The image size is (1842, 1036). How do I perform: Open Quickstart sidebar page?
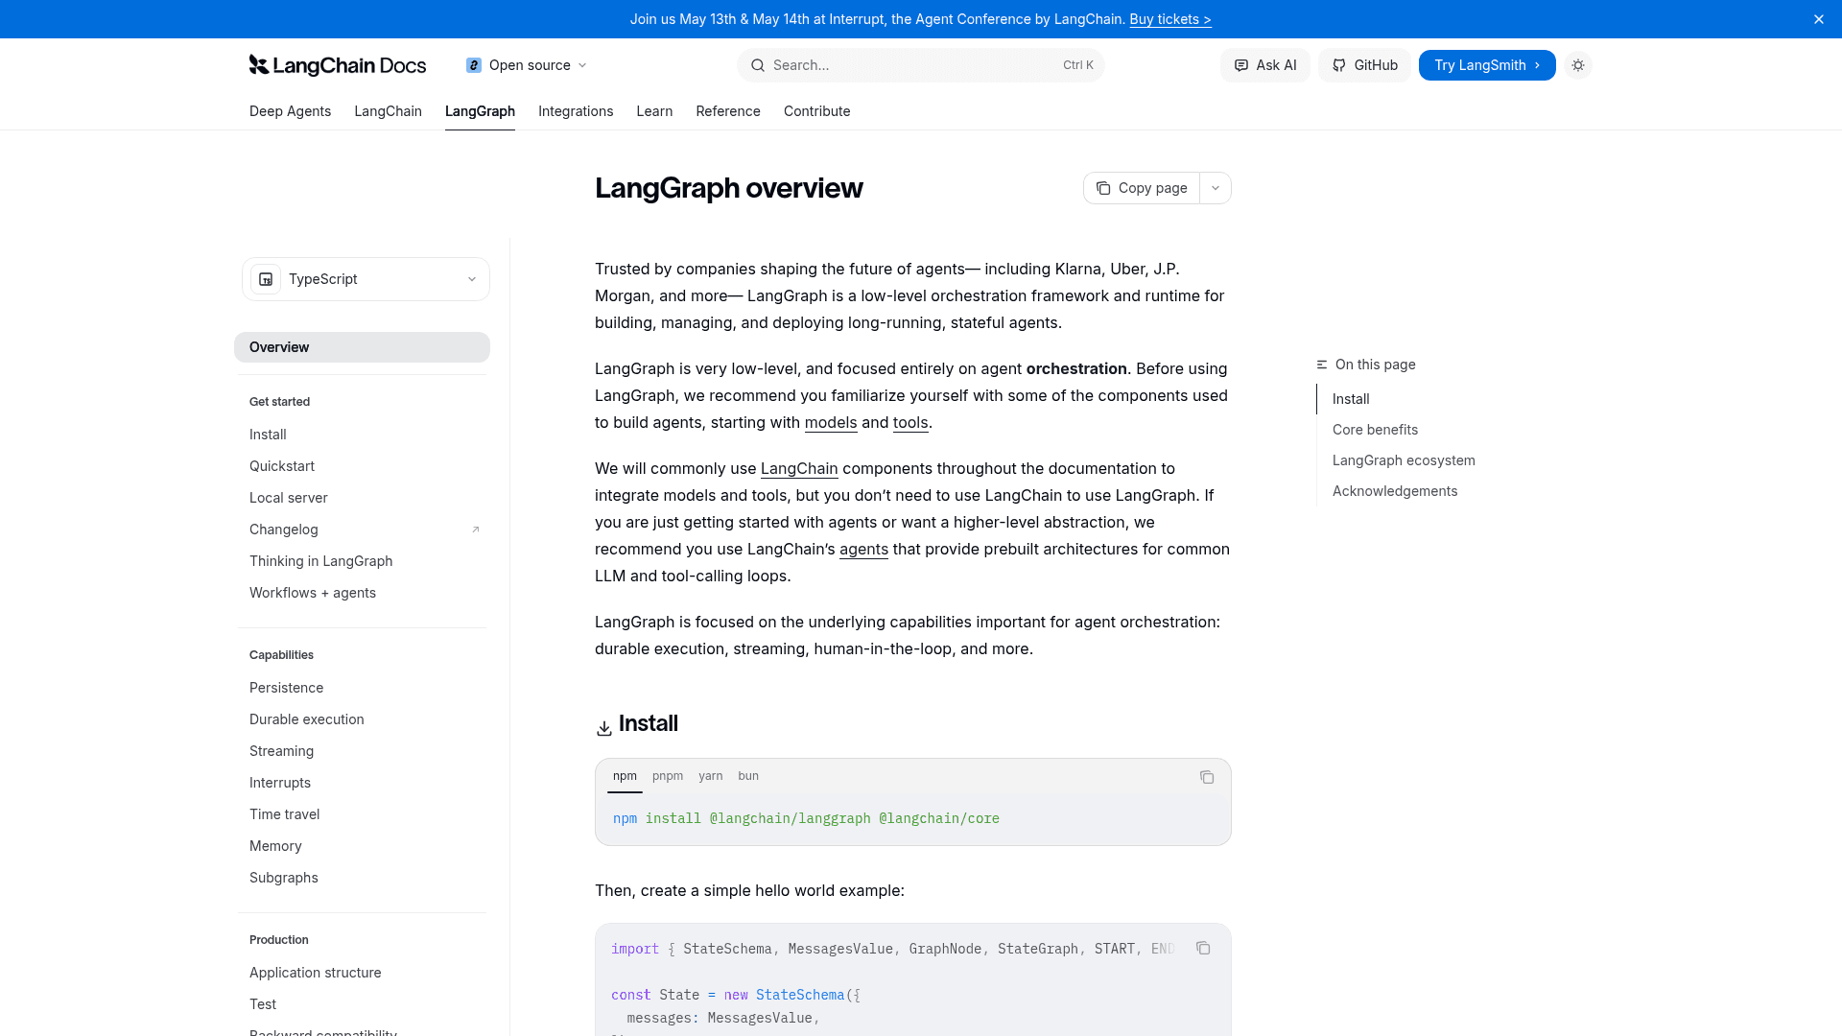[362, 466]
